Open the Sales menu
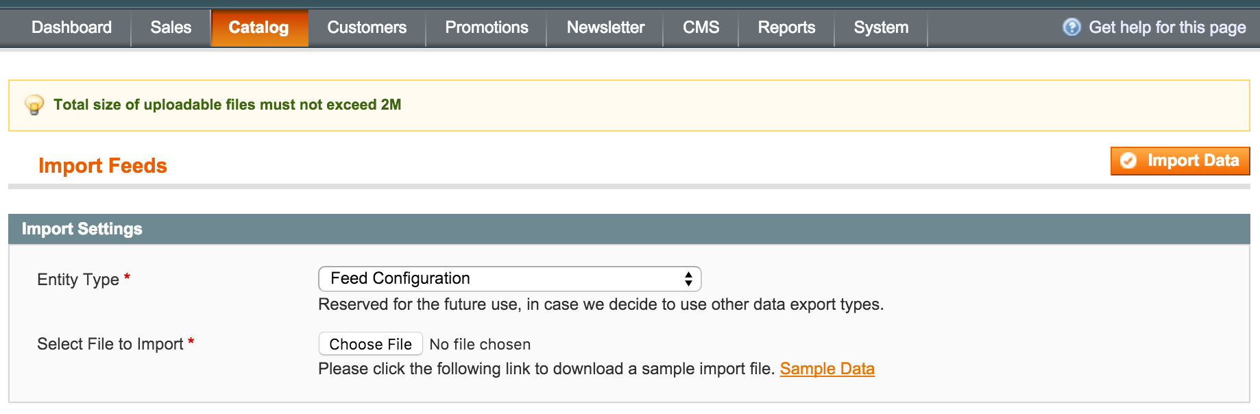Image resolution: width=1260 pixels, height=414 pixels. pyautogui.click(x=171, y=27)
